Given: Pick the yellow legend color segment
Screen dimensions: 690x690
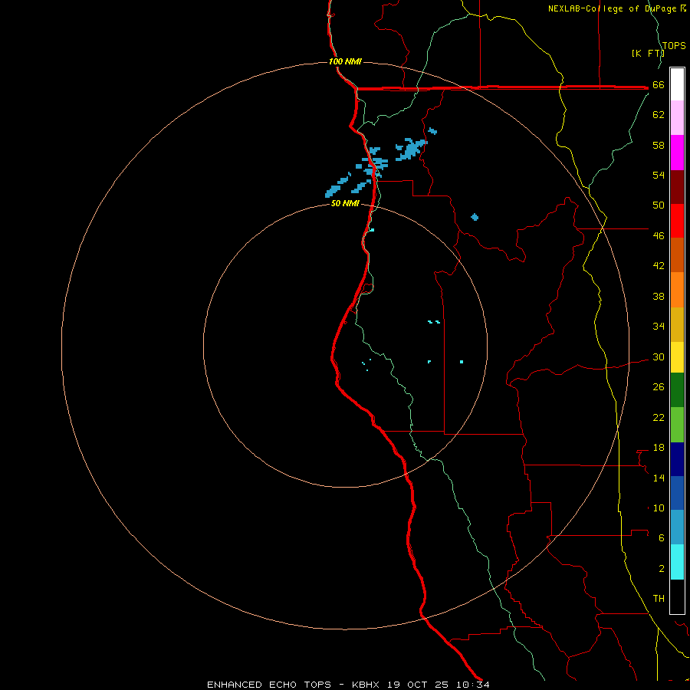Looking at the screenshot, I should click(677, 357).
